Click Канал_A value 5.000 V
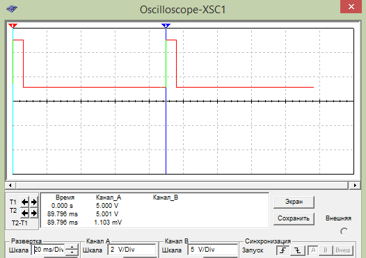The image size is (366, 258). pyautogui.click(x=107, y=206)
